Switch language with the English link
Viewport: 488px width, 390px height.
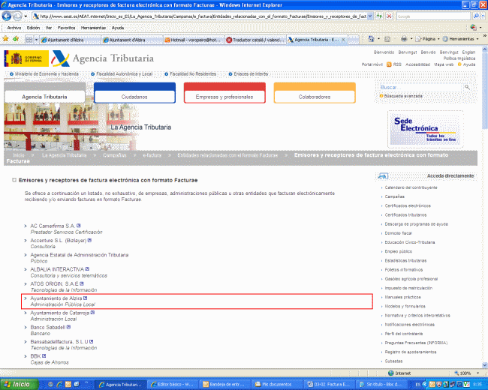point(468,52)
